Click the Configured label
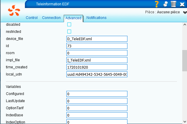 pos(15,94)
